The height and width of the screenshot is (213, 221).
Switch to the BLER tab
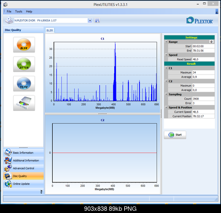49,30
